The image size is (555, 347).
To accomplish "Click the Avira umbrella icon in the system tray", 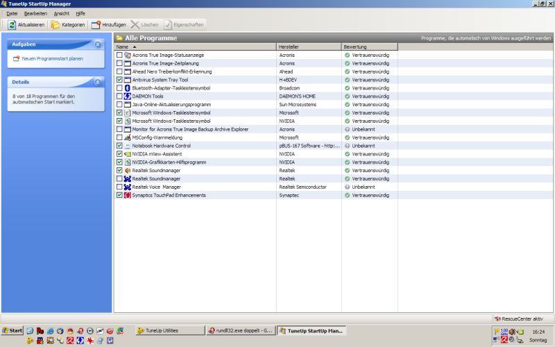I will tap(504, 339).
